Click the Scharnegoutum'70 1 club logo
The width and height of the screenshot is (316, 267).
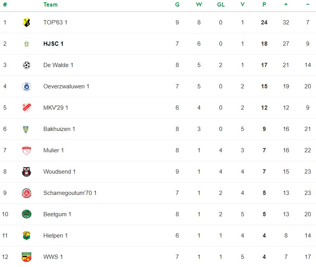pyautogui.click(x=26, y=193)
